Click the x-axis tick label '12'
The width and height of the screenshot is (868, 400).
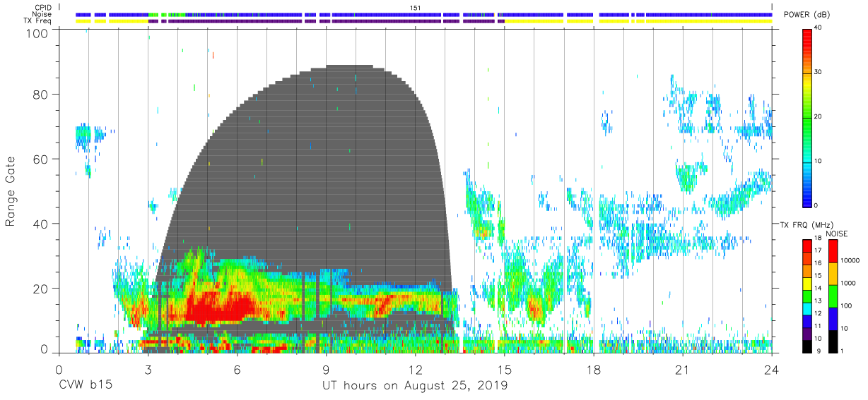(x=416, y=369)
